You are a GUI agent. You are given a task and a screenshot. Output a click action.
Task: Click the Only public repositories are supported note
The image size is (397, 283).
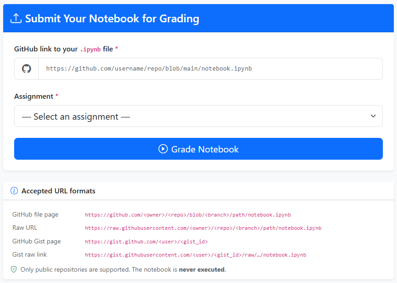[123, 270]
